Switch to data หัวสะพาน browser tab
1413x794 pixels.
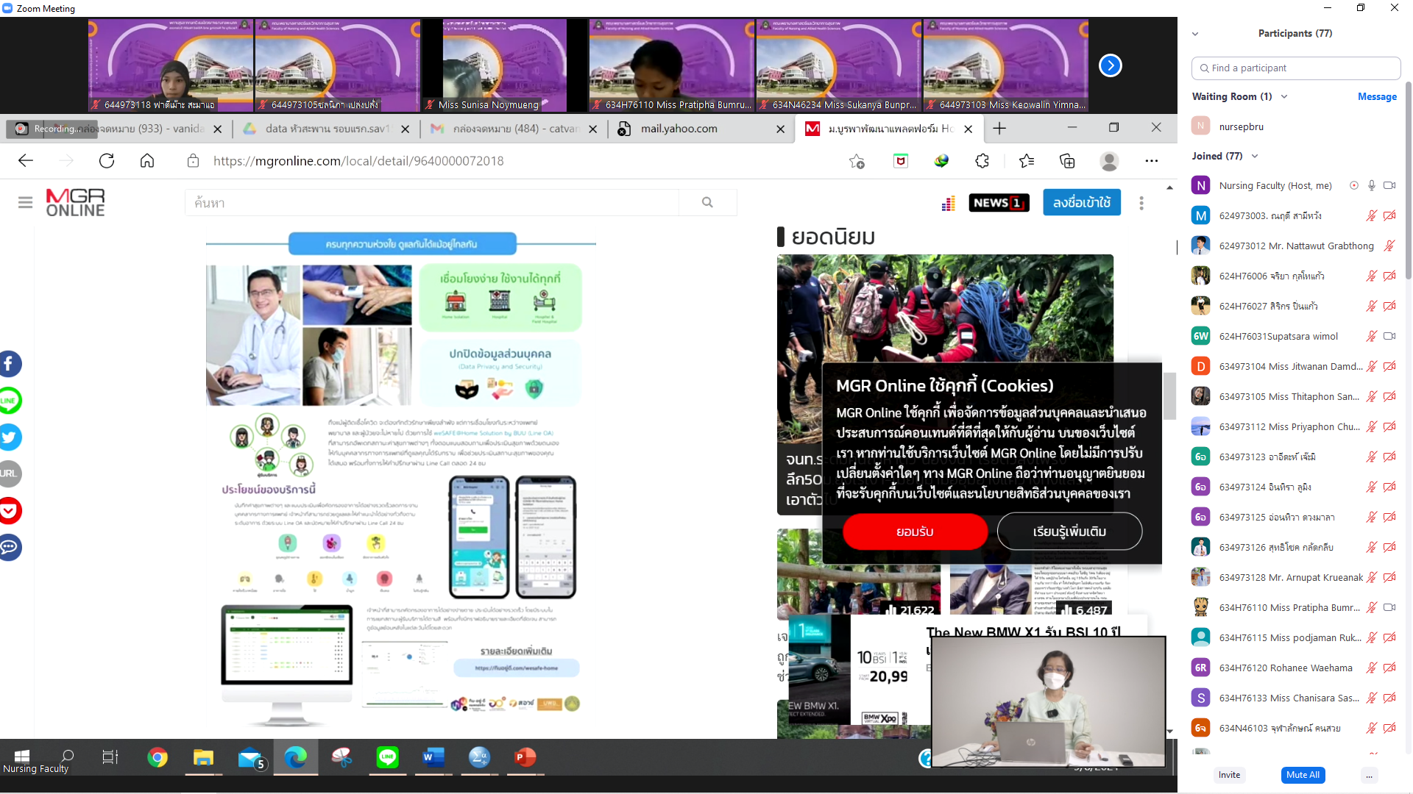pos(327,129)
